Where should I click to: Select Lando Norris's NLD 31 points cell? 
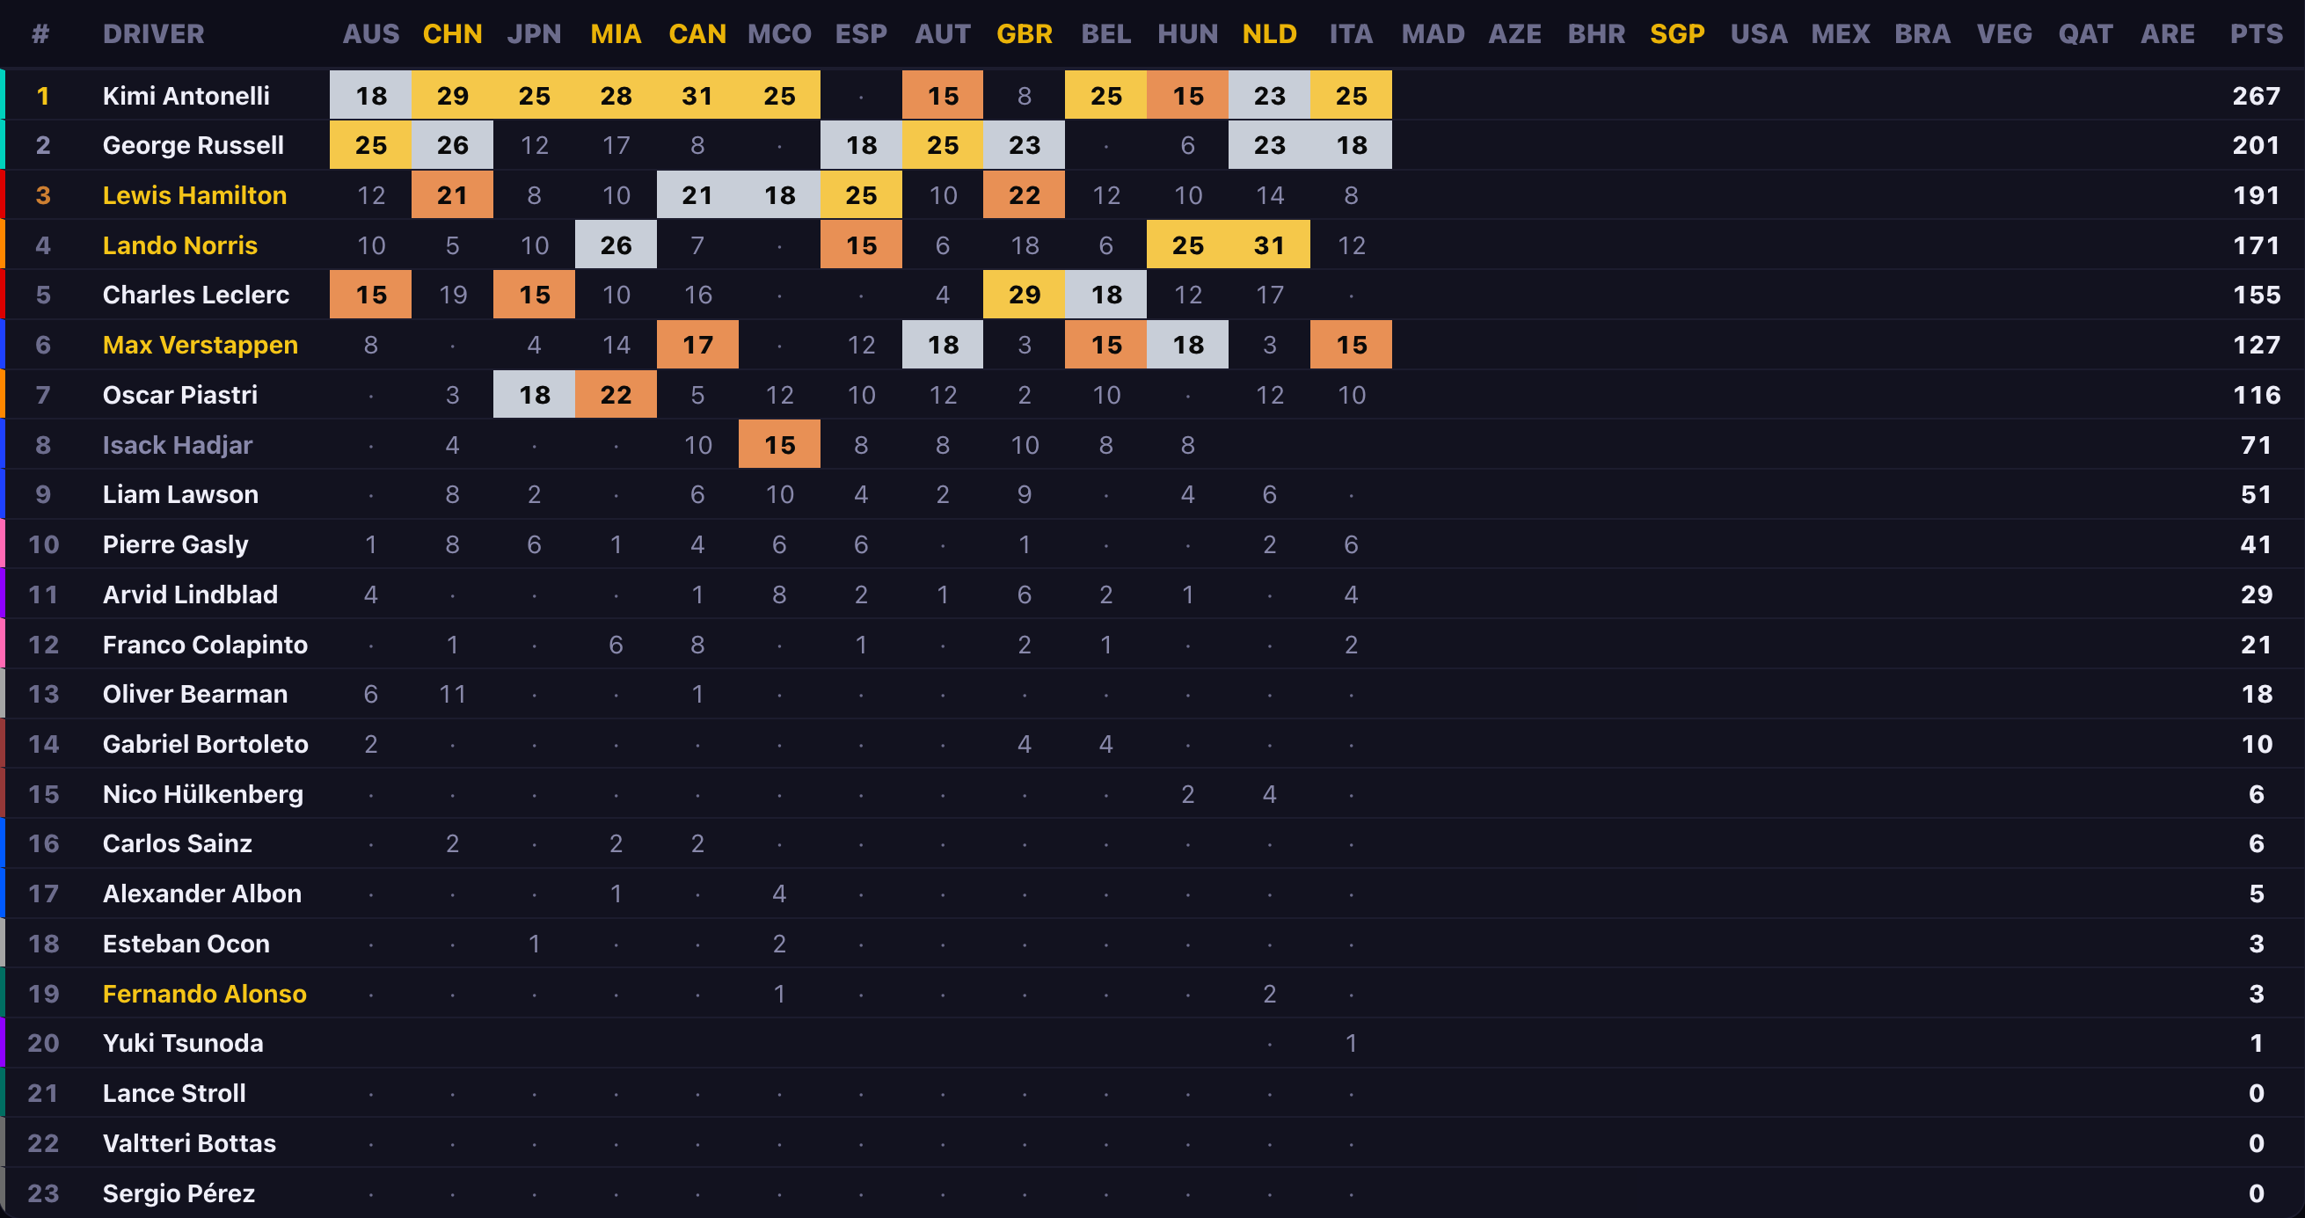pyautogui.click(x=1269, y=245)
